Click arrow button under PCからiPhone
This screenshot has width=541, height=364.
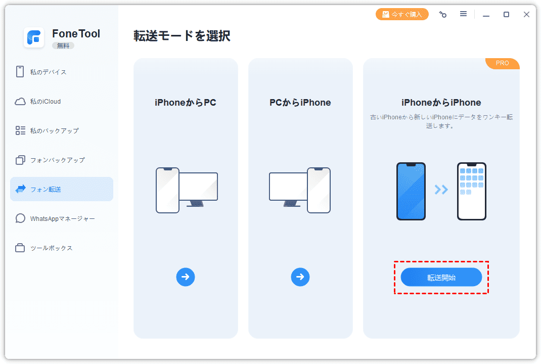[x=300, y=277]
